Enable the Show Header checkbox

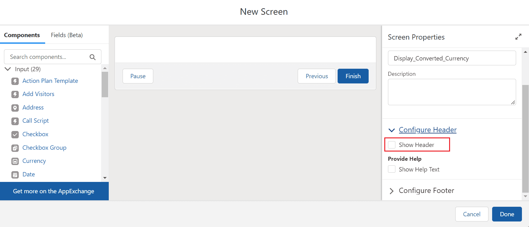392,145
